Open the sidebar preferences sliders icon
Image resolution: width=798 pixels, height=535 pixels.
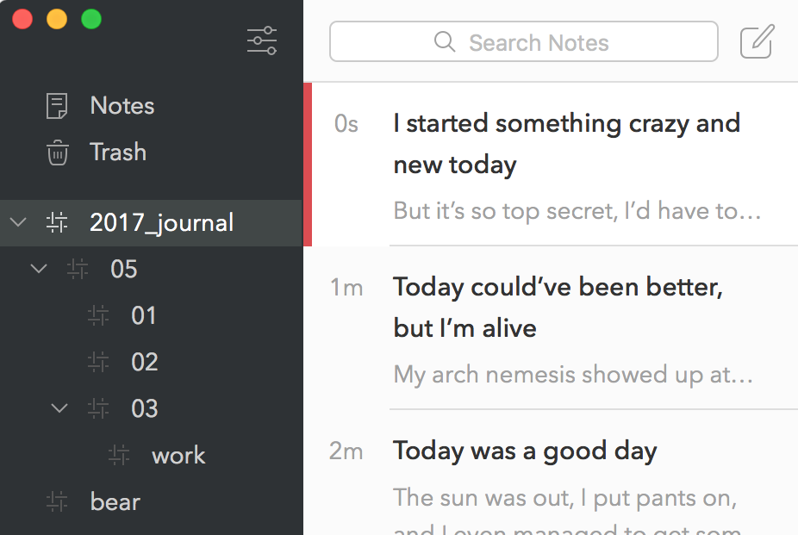click(262, 40)
